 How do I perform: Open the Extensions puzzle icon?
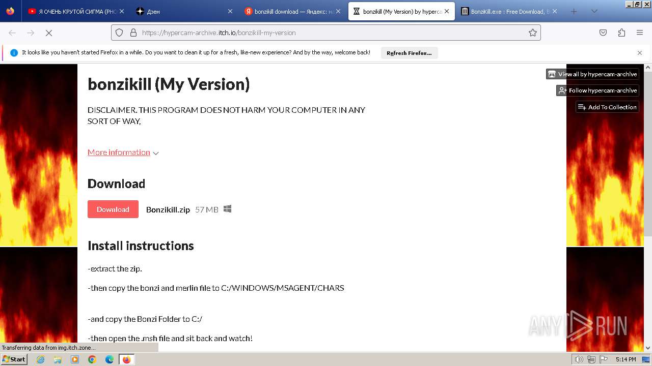coord(621,33)
